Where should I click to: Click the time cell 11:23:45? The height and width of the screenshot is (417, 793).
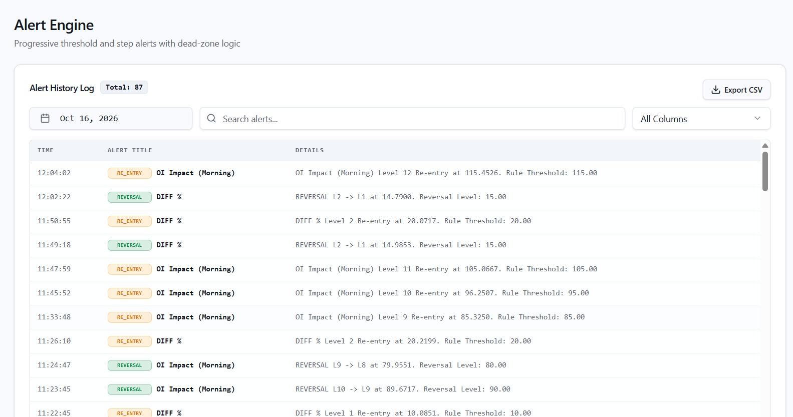pos(54,389)
